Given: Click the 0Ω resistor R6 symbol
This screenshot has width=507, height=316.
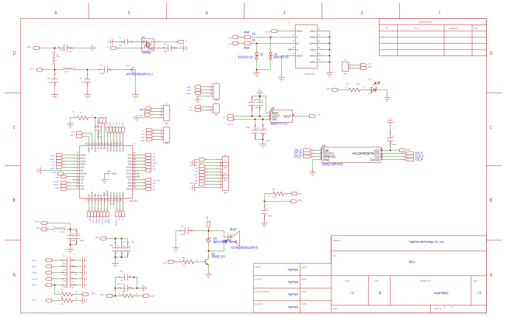Looking at the screenshot, I should coord(82,117).
